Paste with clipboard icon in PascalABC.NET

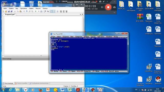20,11
